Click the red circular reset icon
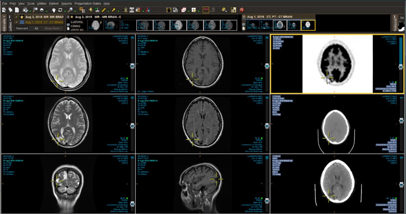406x214 pixels. 242,9
